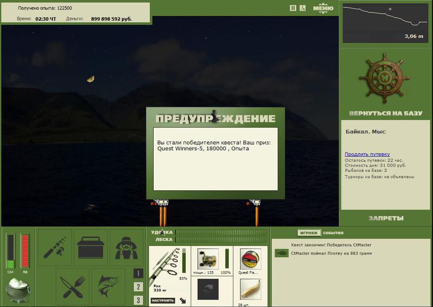Click the left pair of rod tips
433x307 pixels.
[x=161, y=212]
